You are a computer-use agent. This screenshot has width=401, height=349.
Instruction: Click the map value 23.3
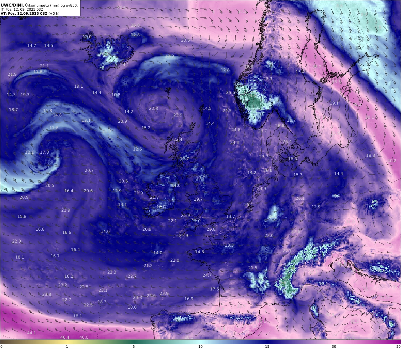pos(268,79)
